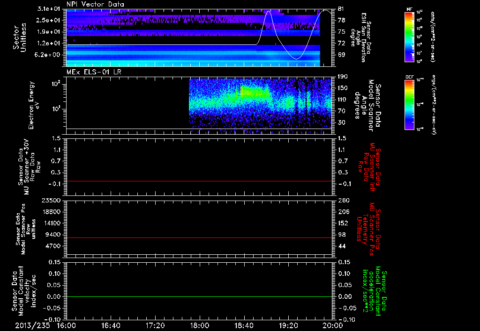The image size is (480, 331).
Task: Click the 16:40 time axis label
Action: pyautogui.click(x=111, y=325)
